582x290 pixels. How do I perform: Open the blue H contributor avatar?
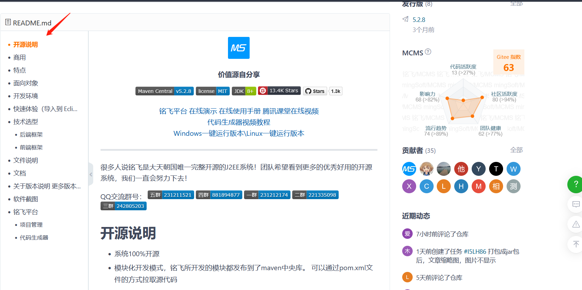(461, 186)
